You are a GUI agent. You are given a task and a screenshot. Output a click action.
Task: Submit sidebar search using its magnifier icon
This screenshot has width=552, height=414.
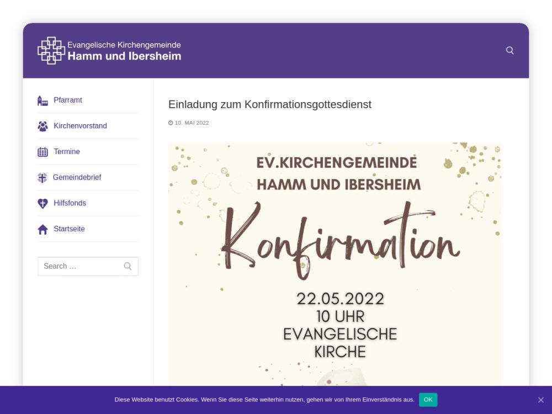tap(128, 266)
